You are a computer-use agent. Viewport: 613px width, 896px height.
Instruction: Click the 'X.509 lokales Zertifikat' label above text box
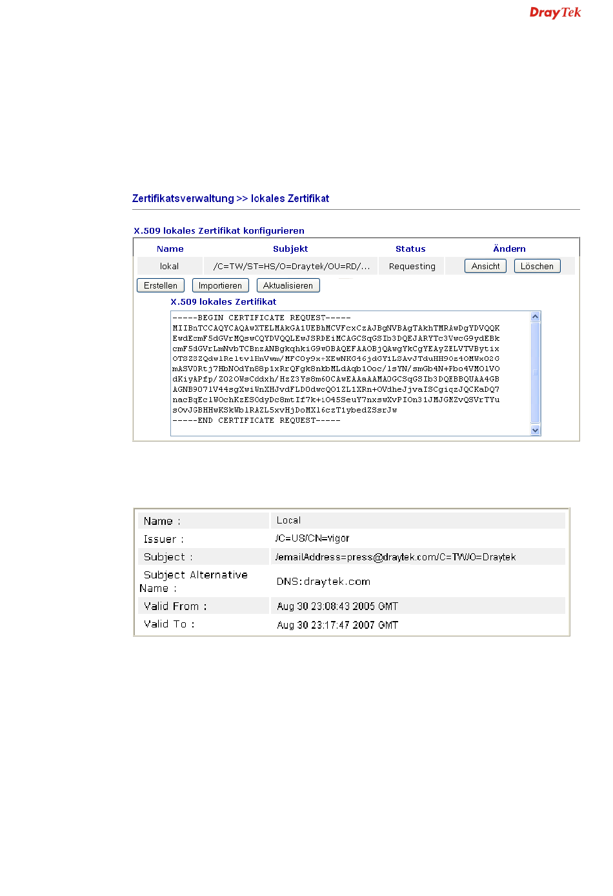tap(223, 301)
